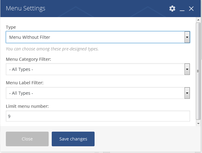The height and width of the screenshot is (153, 202).
Task: Click the 'Type' field label
Action: pyautogui.click(x=11, y=27)
